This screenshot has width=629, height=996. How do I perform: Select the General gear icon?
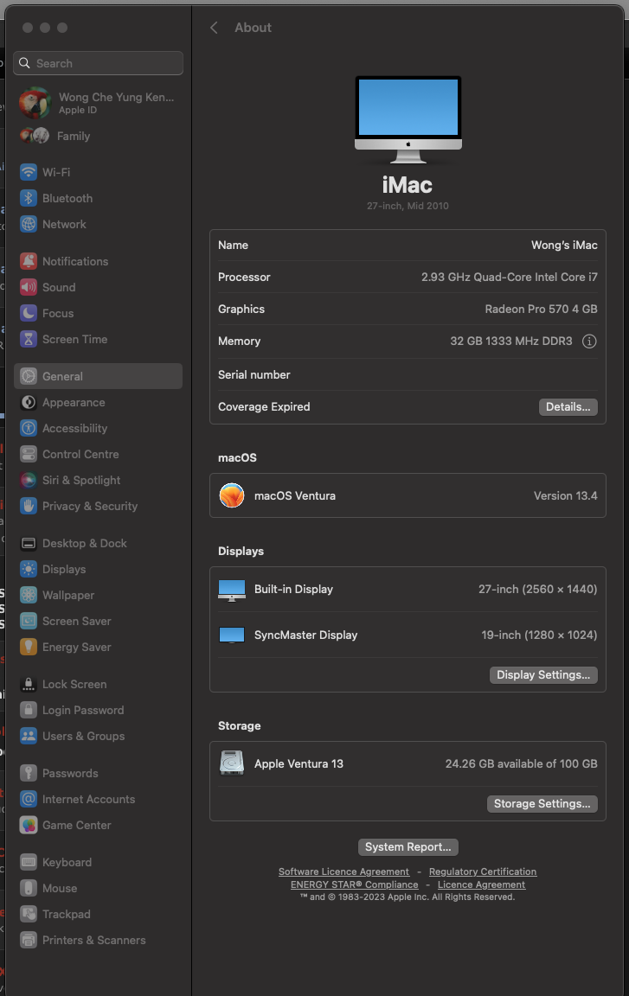click(28, 376)
